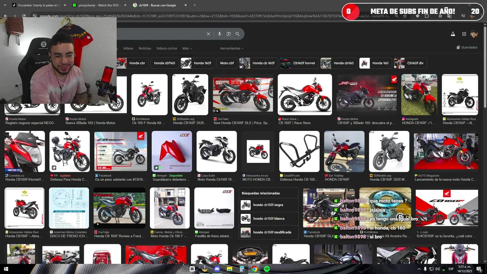The height and width of the screenshot is (274, 487).
Task: Switch to the TikTok 'Encuentra chanty' tab
Action: [x=39, y=5]
